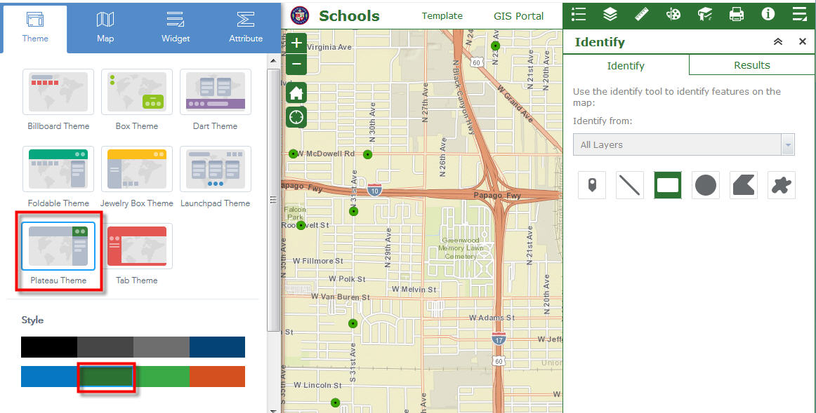Open the Draw palette widget
The image size is (816, 413).
[x=673, y=14]
